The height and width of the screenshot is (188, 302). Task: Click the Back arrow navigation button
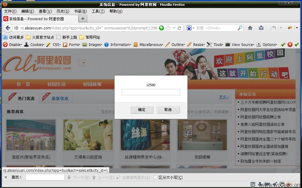[x=8, y=28]
